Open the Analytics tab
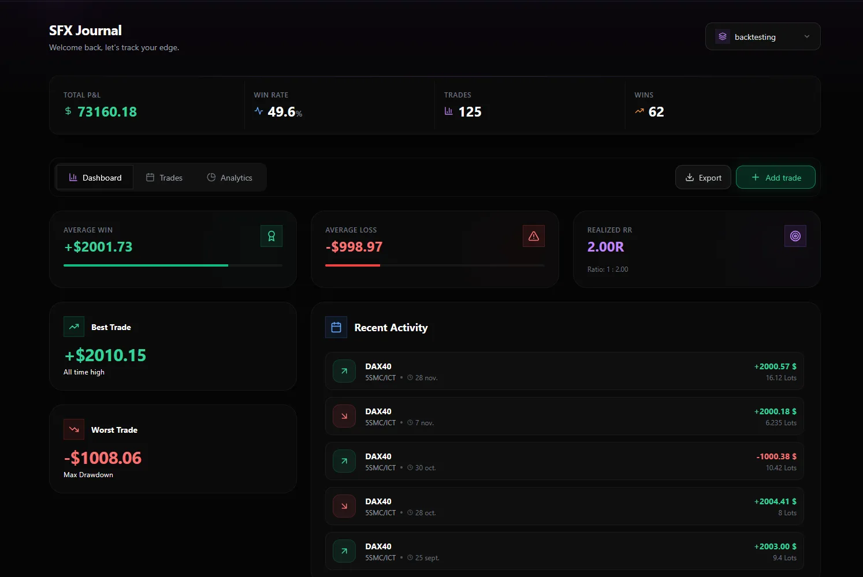Viewport: 863px width, 577px height. [x=229, y=178]
